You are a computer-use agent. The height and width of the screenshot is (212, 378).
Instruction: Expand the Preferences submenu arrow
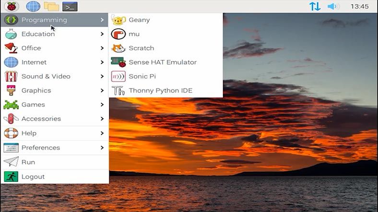(x=102, y=147)
